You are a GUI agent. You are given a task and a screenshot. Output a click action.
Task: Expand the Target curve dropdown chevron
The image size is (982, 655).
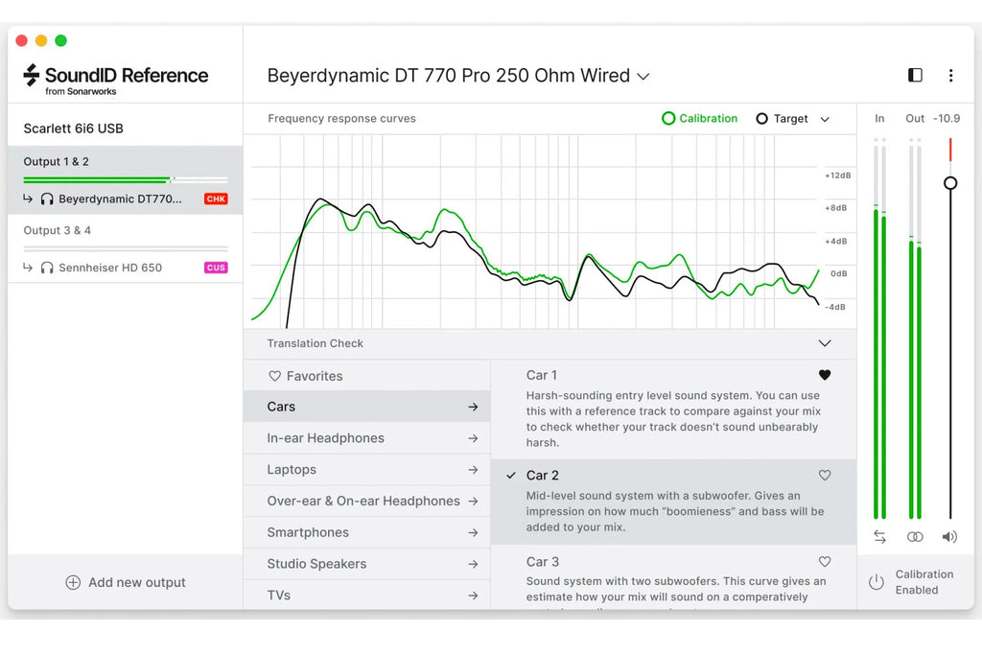pos(825,119)
